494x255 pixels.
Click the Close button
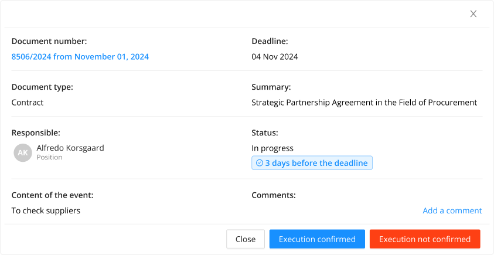(246, 239)
